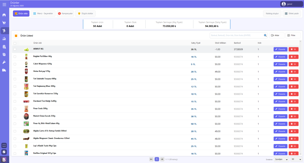
Task: Open settings wrench icon in sidebar
Action: tap(4, 62)
